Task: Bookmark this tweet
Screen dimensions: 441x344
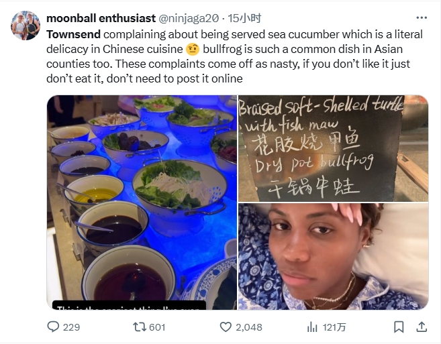Action: pos(399,327)
